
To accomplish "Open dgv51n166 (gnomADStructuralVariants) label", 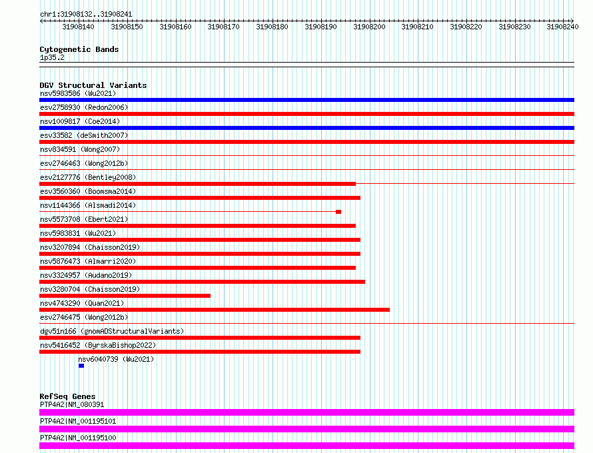I will coord(112,331).
